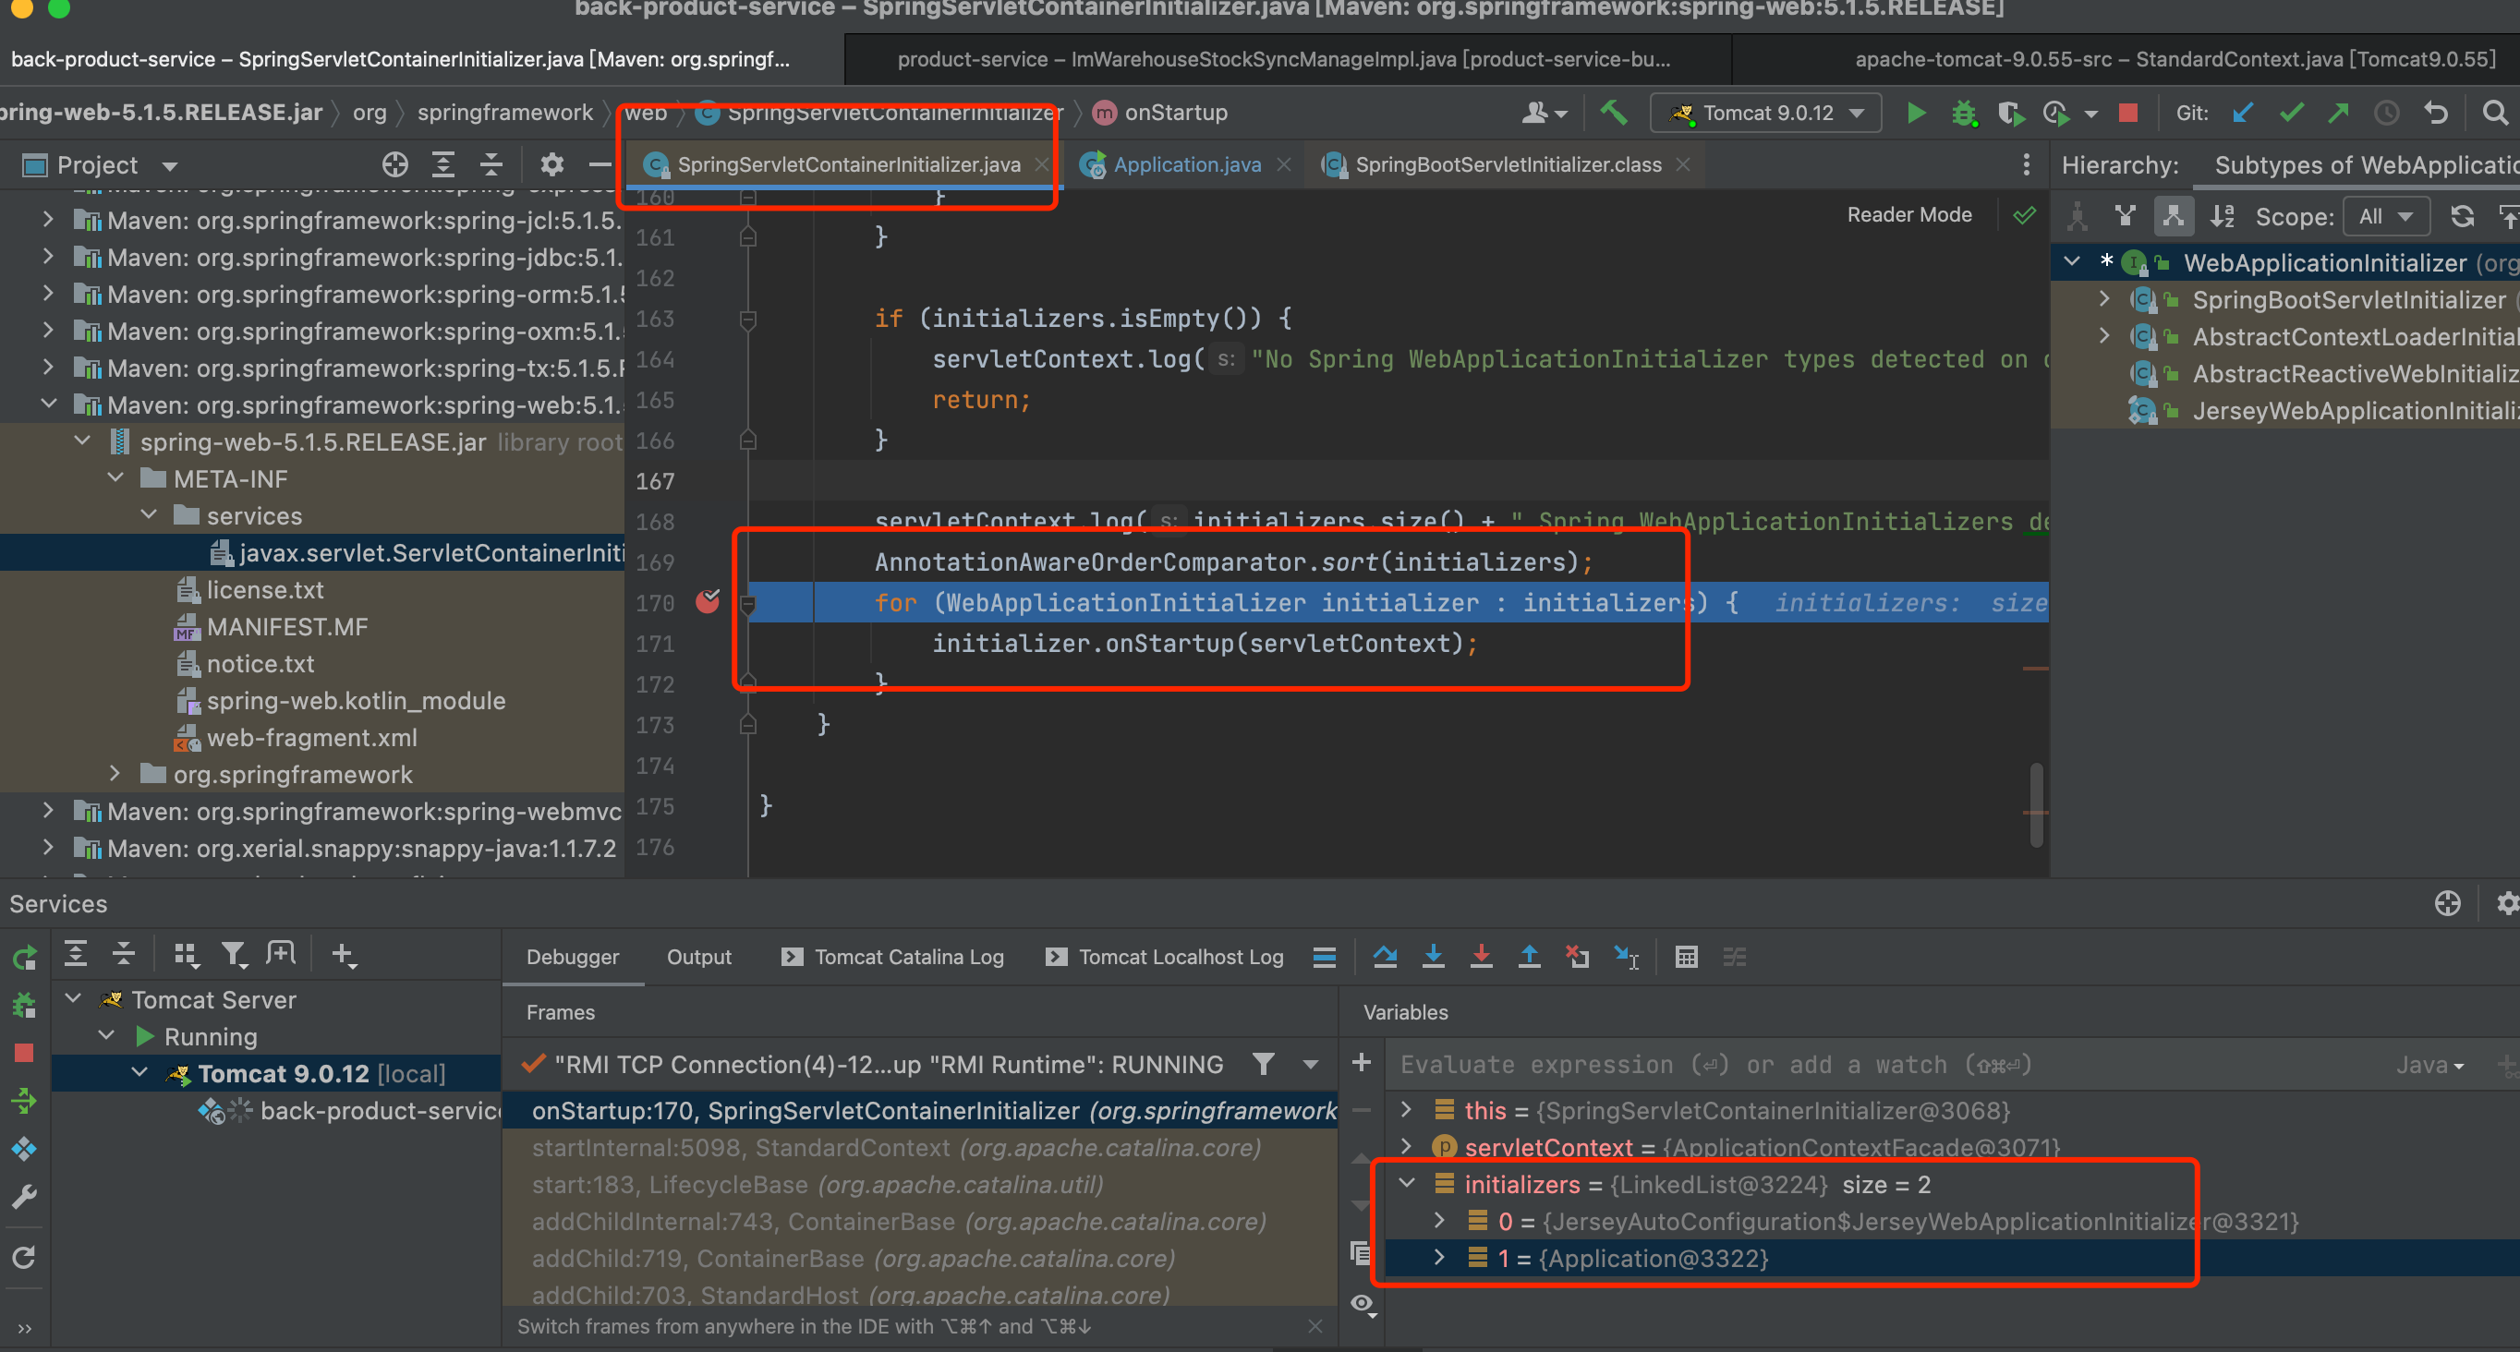
Task: Open Evaluate Expression with the calculator icon
Action: [1686, 957]
